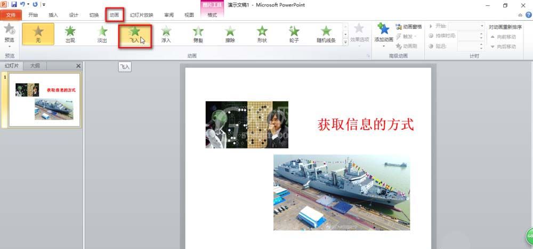Open customize quick access toolbar dropdown
Viewport: 533px width, 249px height.
point(44,4)
